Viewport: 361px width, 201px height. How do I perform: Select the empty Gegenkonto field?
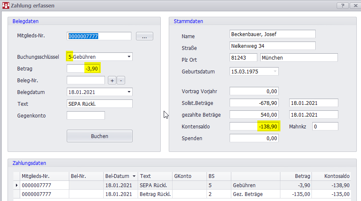[86, 115]
